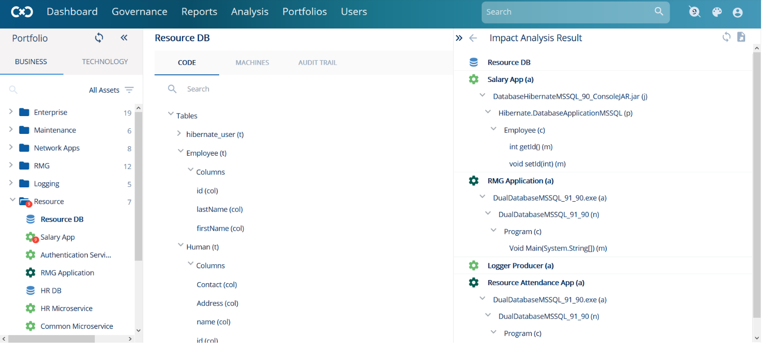Click the sidebar horizontal scrollbar right arrow
The height and width of the screenshot is (361, 763).
[129, 338]
